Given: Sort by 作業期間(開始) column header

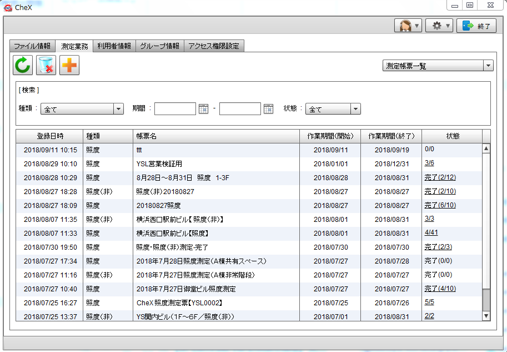Looking at the screenshot, I should 330,136.
